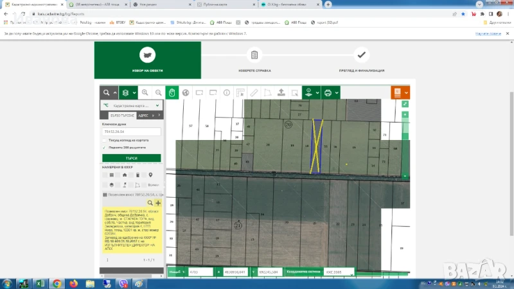Viewport: 514px width, 289px height.
Task: Toggle the first 200 results checkbox
Action: (x=105, y=147)
